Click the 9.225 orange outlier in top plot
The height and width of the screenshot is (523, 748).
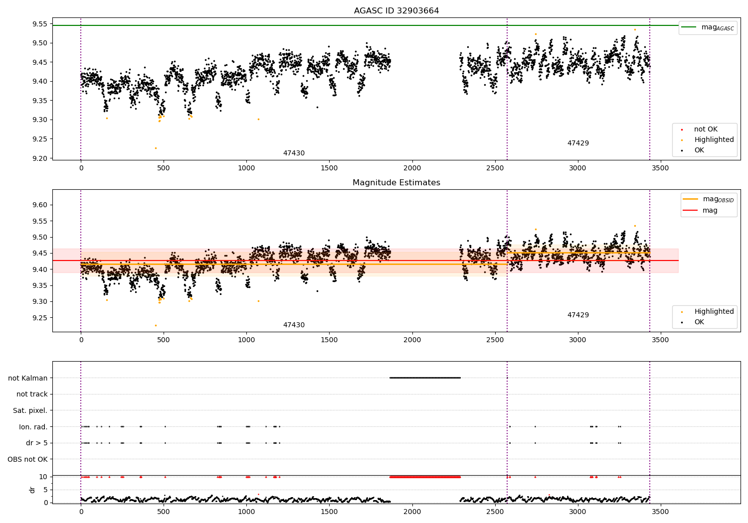(x=156, y=148)
